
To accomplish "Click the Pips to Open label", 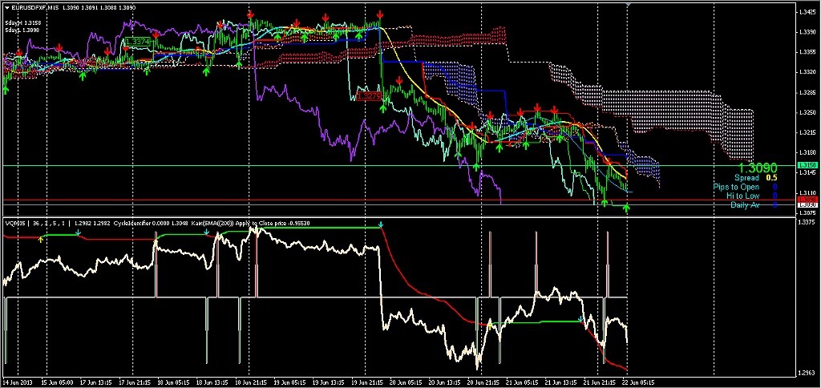I will point(736,187).
